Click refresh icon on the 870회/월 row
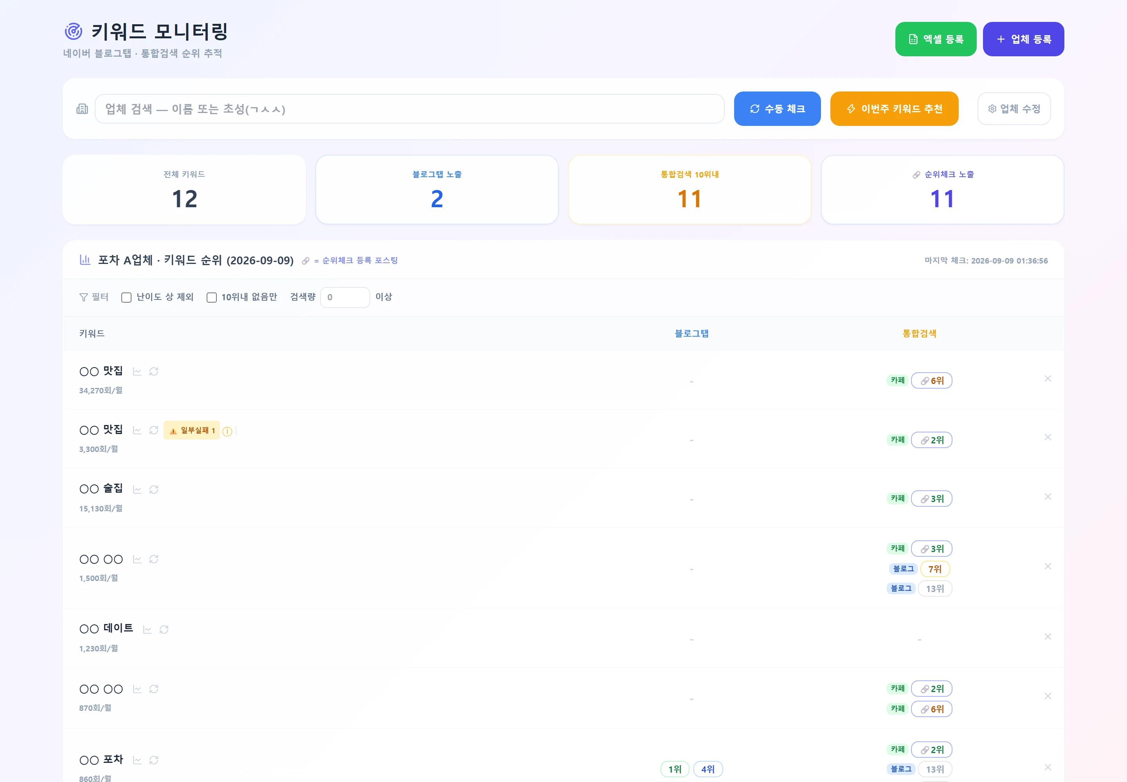The height and width of the screenshot is (782, 1127). tap(153, 689)
